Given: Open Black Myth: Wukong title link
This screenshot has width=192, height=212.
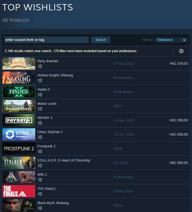Looking at the screenshot, I should pos(53,203).
